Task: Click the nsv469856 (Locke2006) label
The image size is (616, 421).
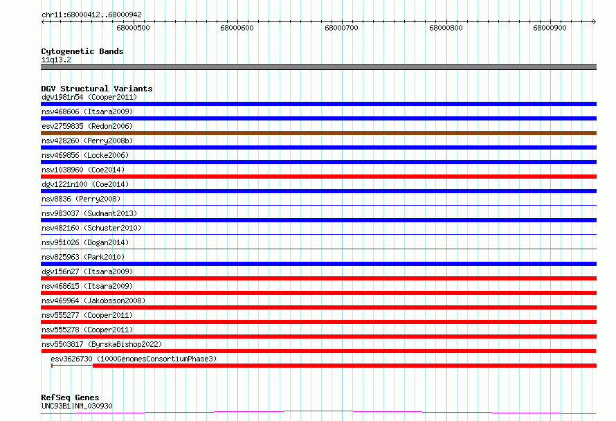Action: pos(85,155)
